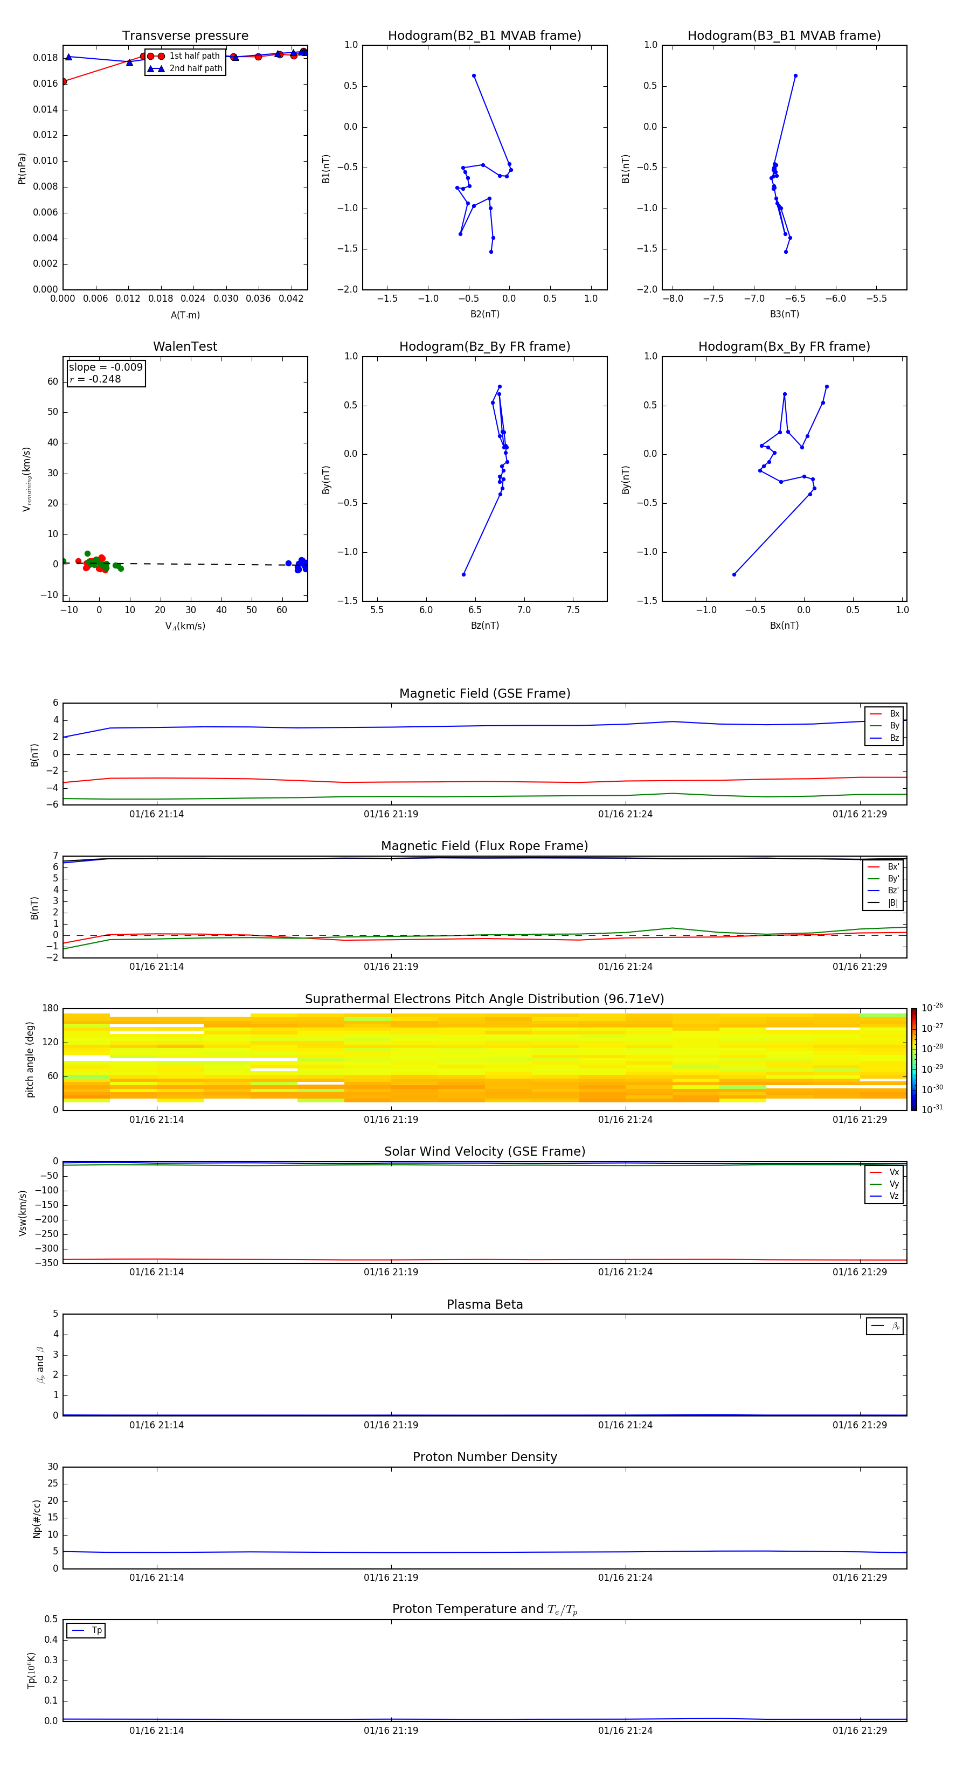Click "Vz" in the Solar Wind Velocity legend
Screen dimensions: 970x1778
[x=894, y=1196]
